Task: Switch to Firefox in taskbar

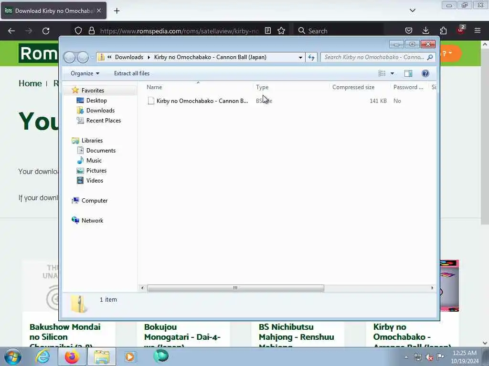Action: coord(72,356)
